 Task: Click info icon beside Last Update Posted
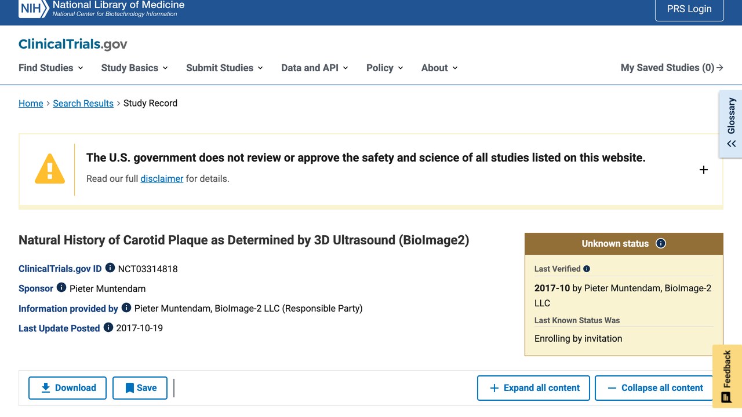108,327
